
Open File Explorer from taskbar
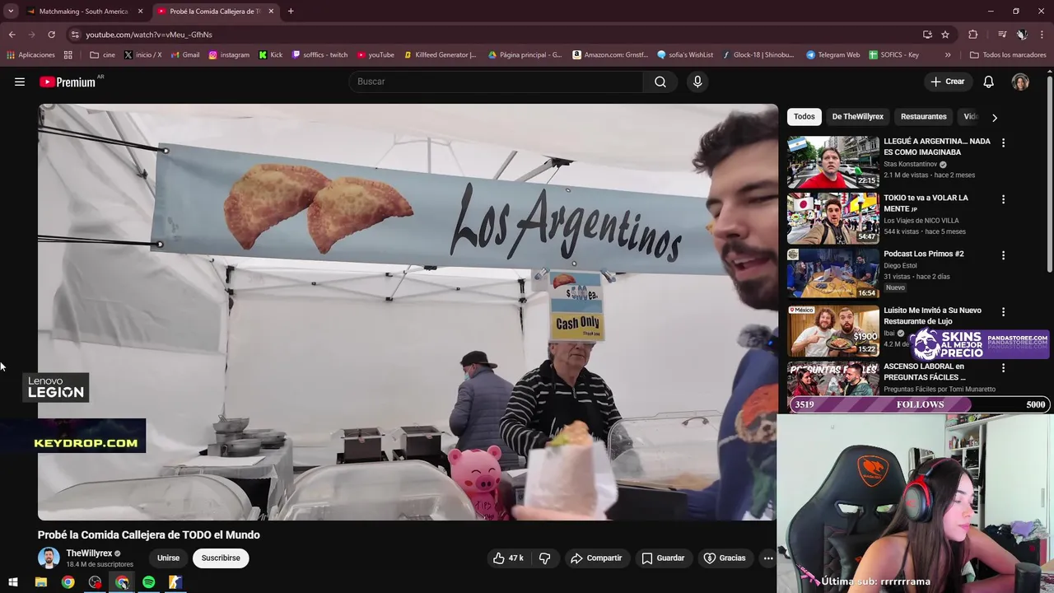coord(40,582)
